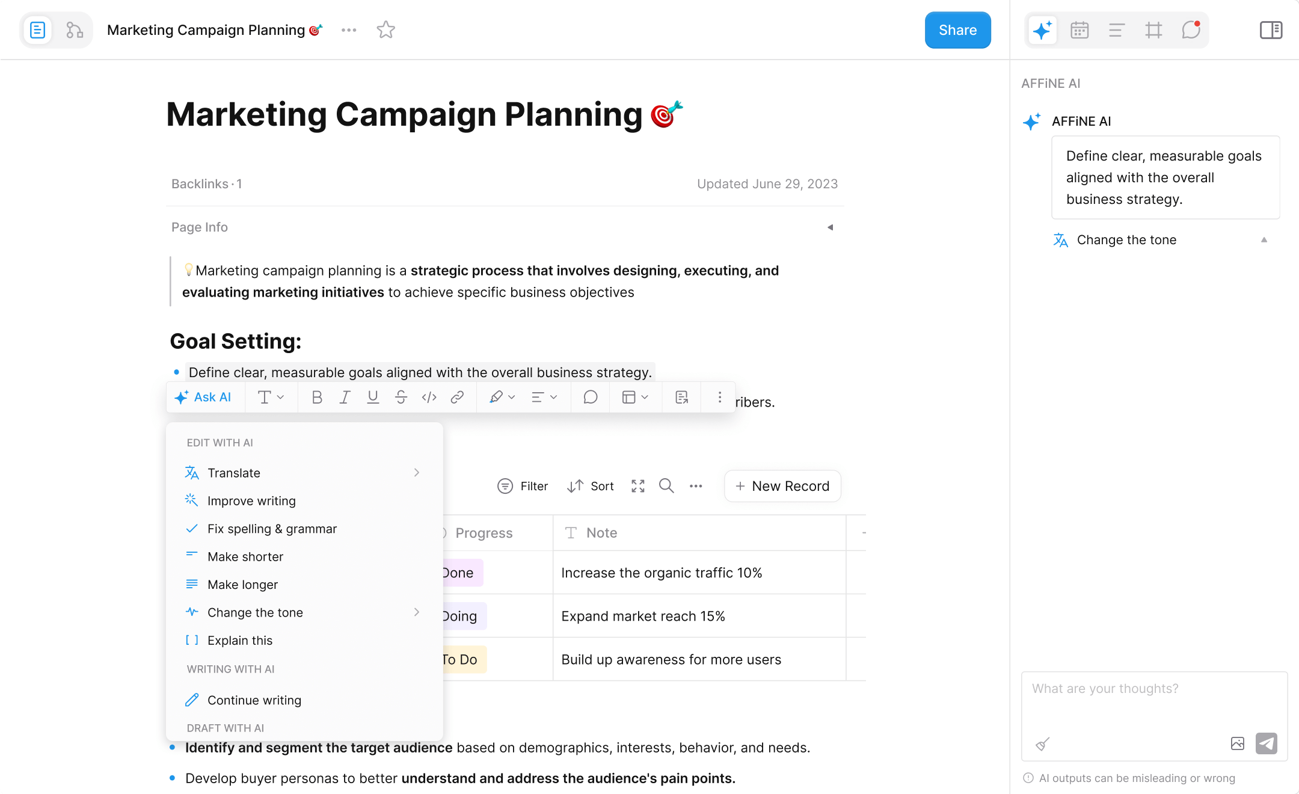The width and height of the screenshot is (1299, 794).
Task: Add a New Record to the table
Action: tap(782, 486)
